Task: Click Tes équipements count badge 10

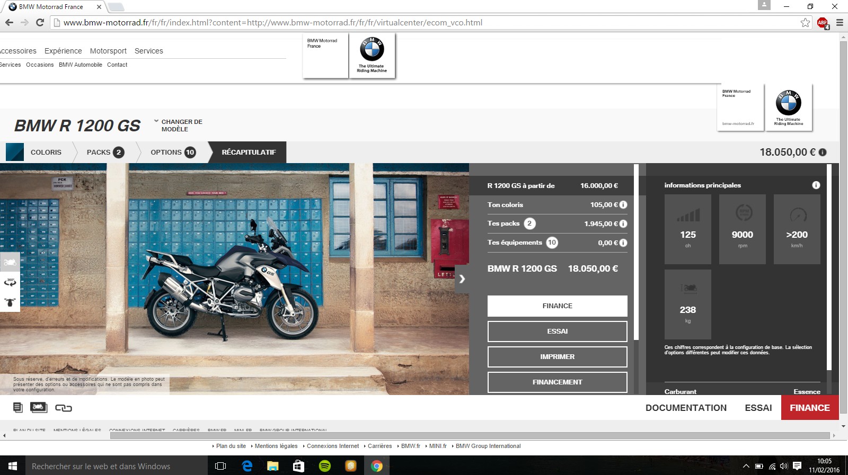Action: coord(552,243)
